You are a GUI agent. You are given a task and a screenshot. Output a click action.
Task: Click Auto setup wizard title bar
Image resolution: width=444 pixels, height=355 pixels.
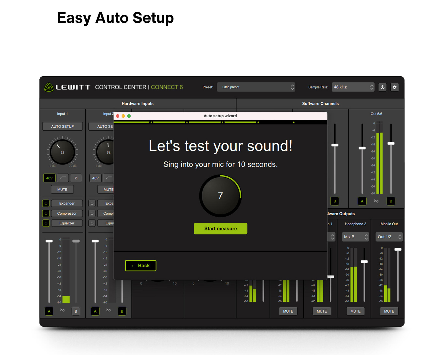coord(220,116)
